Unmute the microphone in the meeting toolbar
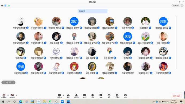 point(4,96)
